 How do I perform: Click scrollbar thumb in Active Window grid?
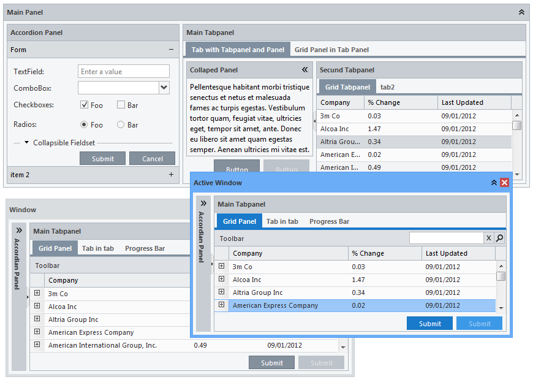[501, 276]
